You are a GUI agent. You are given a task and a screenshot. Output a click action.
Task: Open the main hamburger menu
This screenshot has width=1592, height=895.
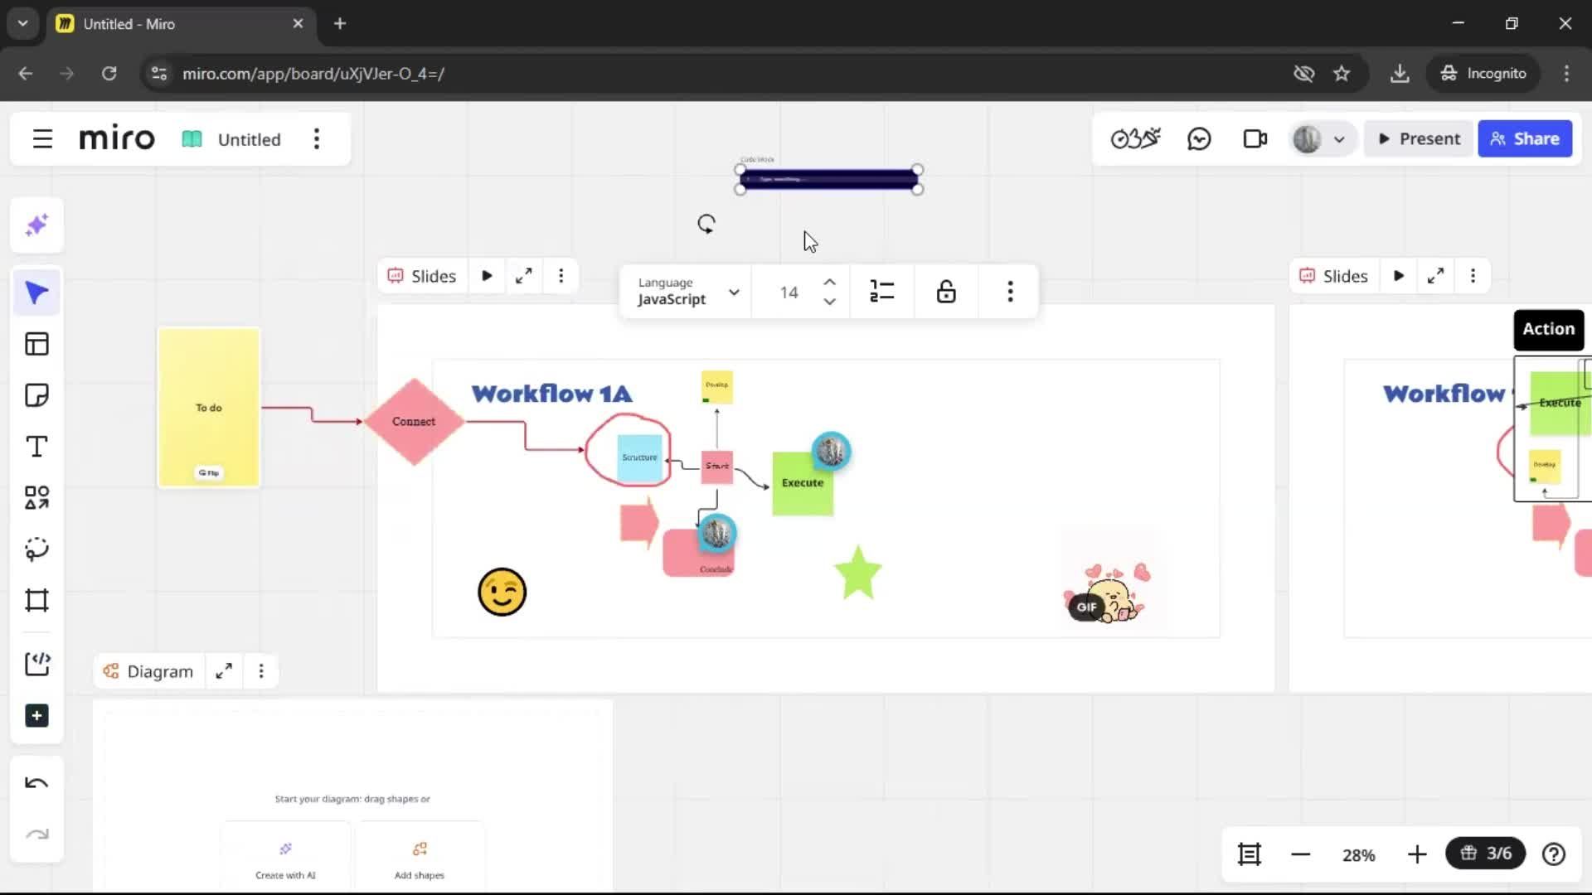tap(42, 139)
